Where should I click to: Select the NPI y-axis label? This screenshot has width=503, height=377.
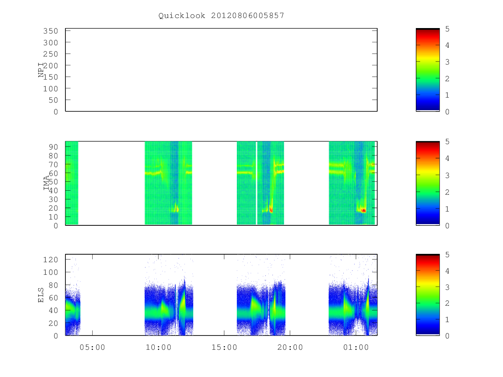pyautogui.click(x=41, y=70)
